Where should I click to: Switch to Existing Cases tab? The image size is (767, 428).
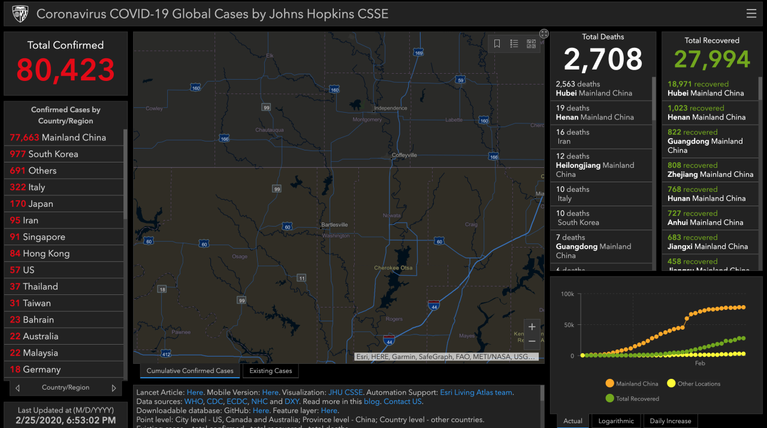pos(271,371)
